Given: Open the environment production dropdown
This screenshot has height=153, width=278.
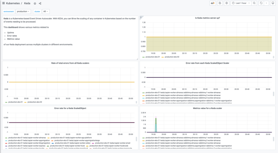Looking at the screenshot, I should pos(23,12).
